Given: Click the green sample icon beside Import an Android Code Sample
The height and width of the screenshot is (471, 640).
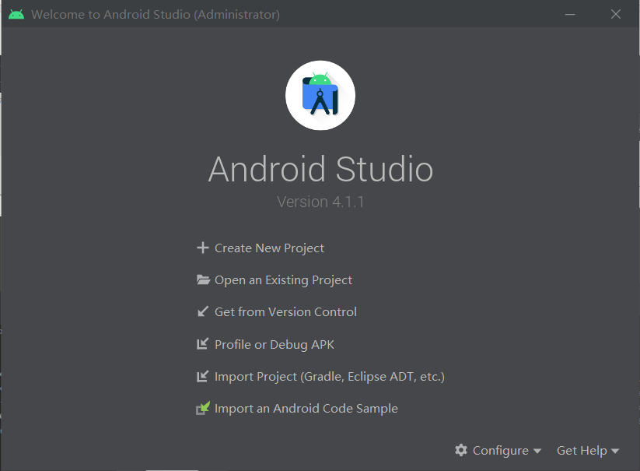Looking at the screenshot, I should [202, 408].
